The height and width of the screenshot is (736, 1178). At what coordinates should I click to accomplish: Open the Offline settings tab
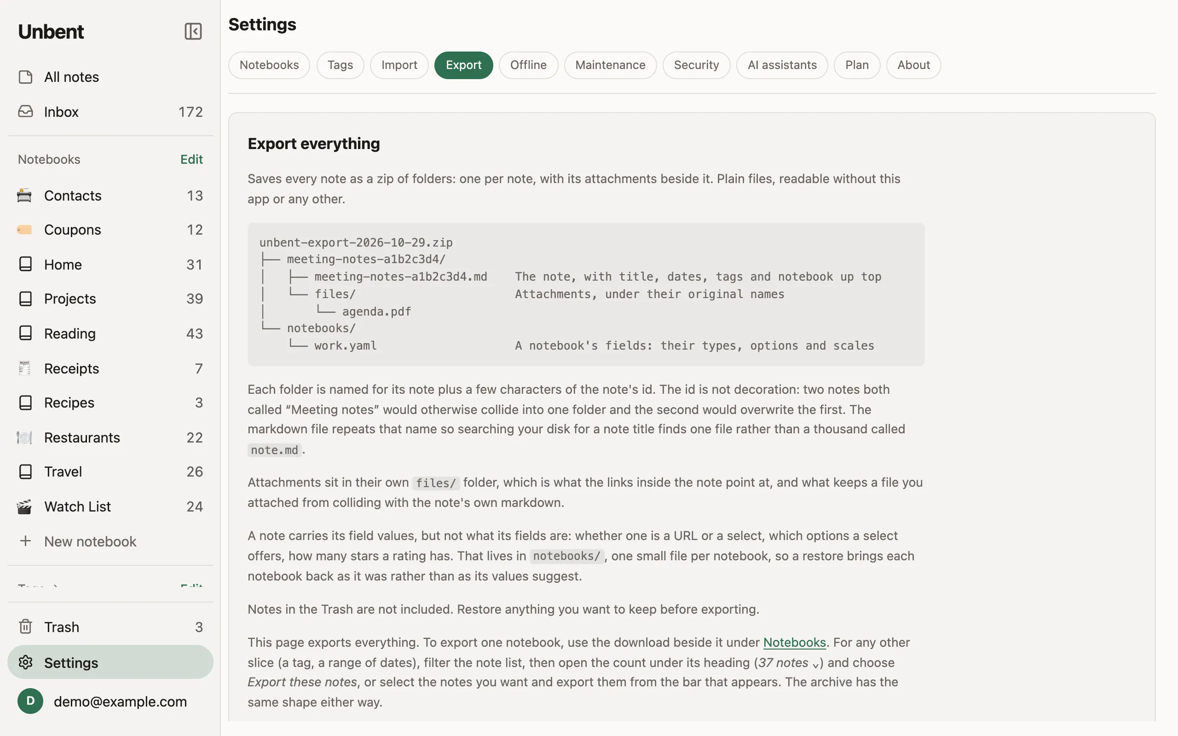[528, 65]
